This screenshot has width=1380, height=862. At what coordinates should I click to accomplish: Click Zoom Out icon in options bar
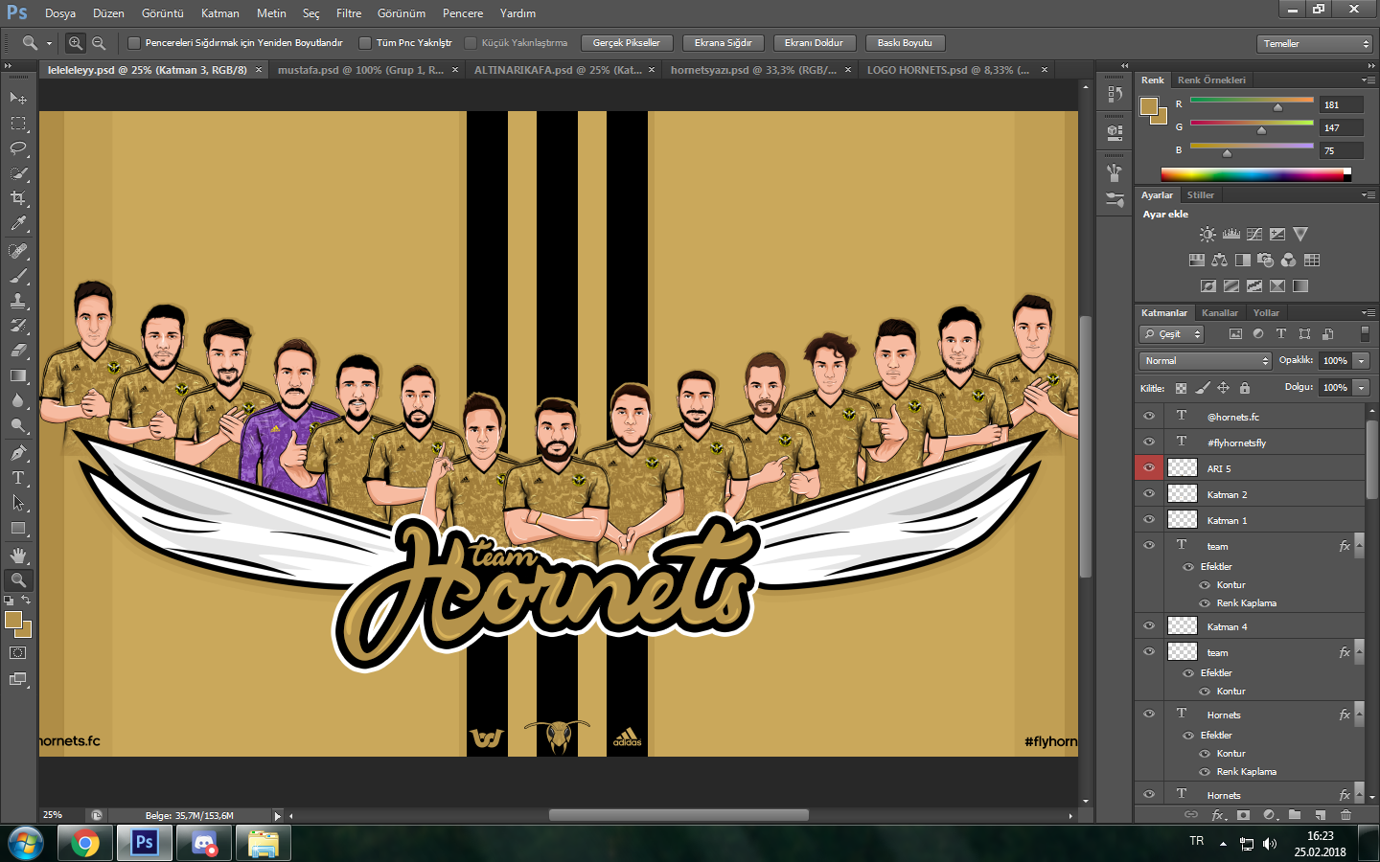(99, 43)
